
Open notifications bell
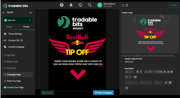[71, 5]
